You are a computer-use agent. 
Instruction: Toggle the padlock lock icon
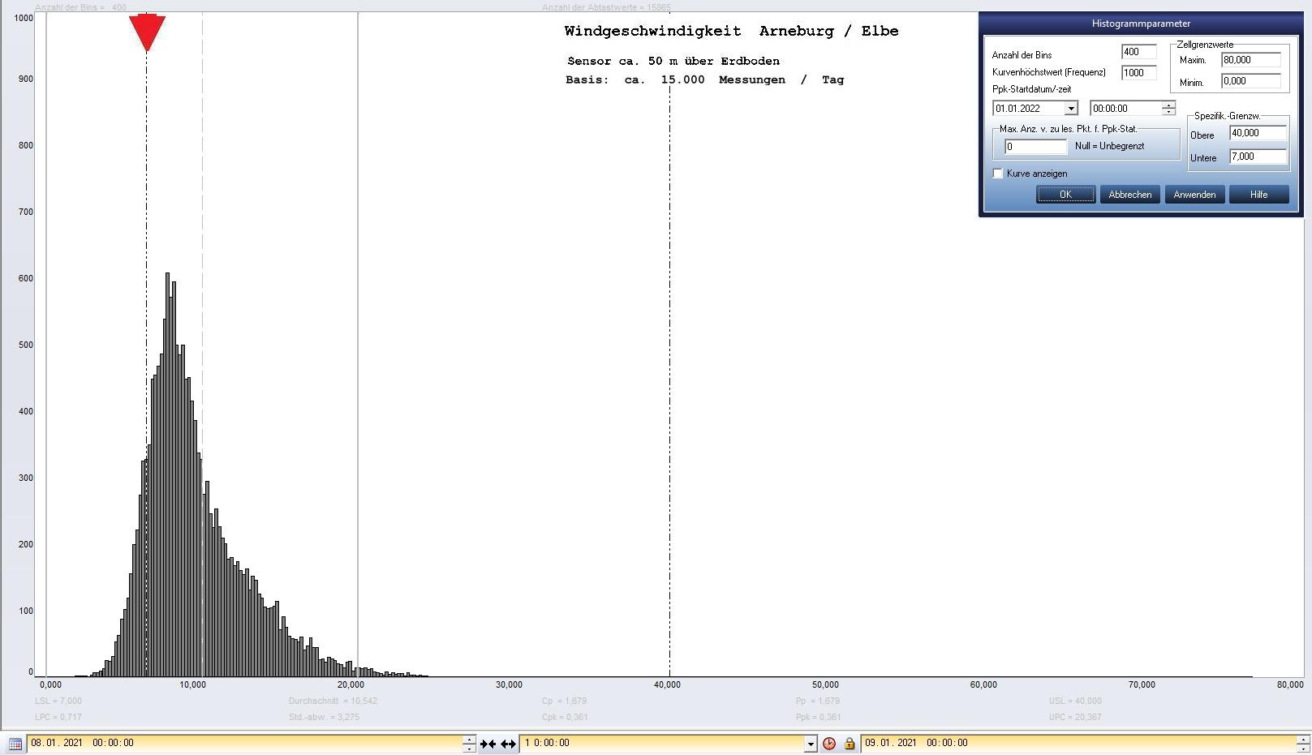tap(850, 744)
